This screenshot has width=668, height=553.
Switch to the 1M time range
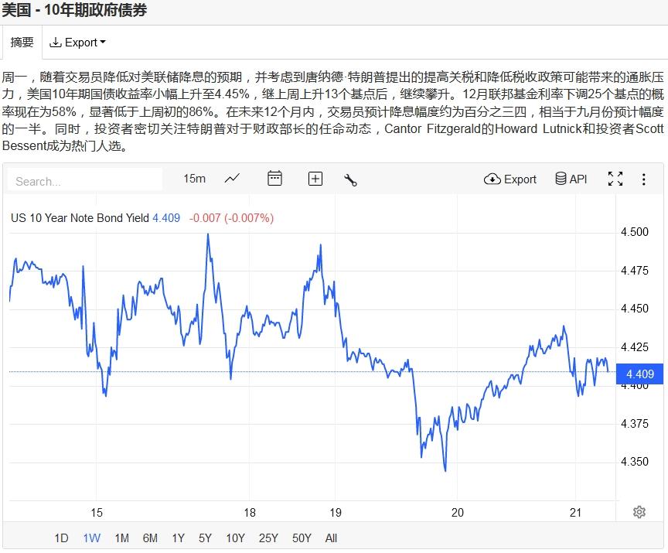pyautogui.click(x=121, y=538)
